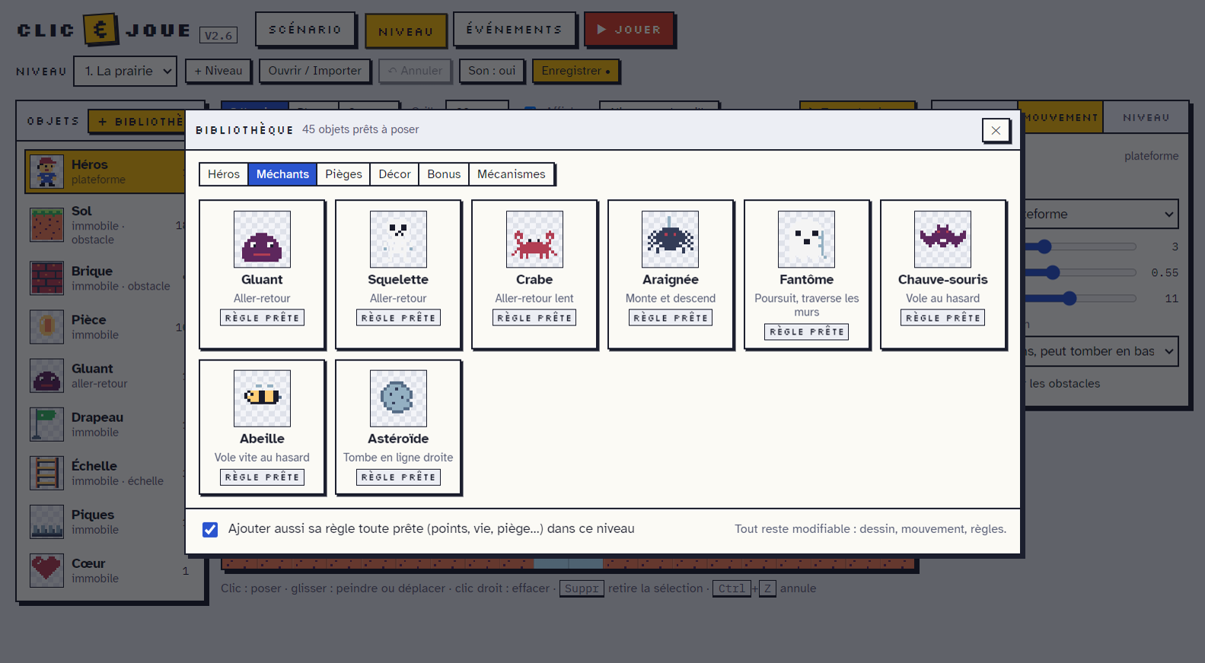1205x663 pixels.
Task: Click the Mouvement tab in the right panel
Action: (x=1060, y=118)
